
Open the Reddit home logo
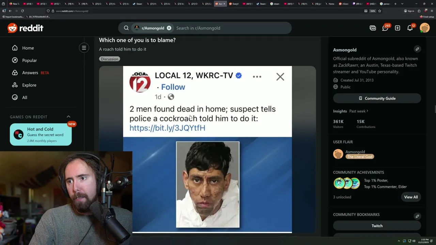pyautogui.click(x=26, y=28)
